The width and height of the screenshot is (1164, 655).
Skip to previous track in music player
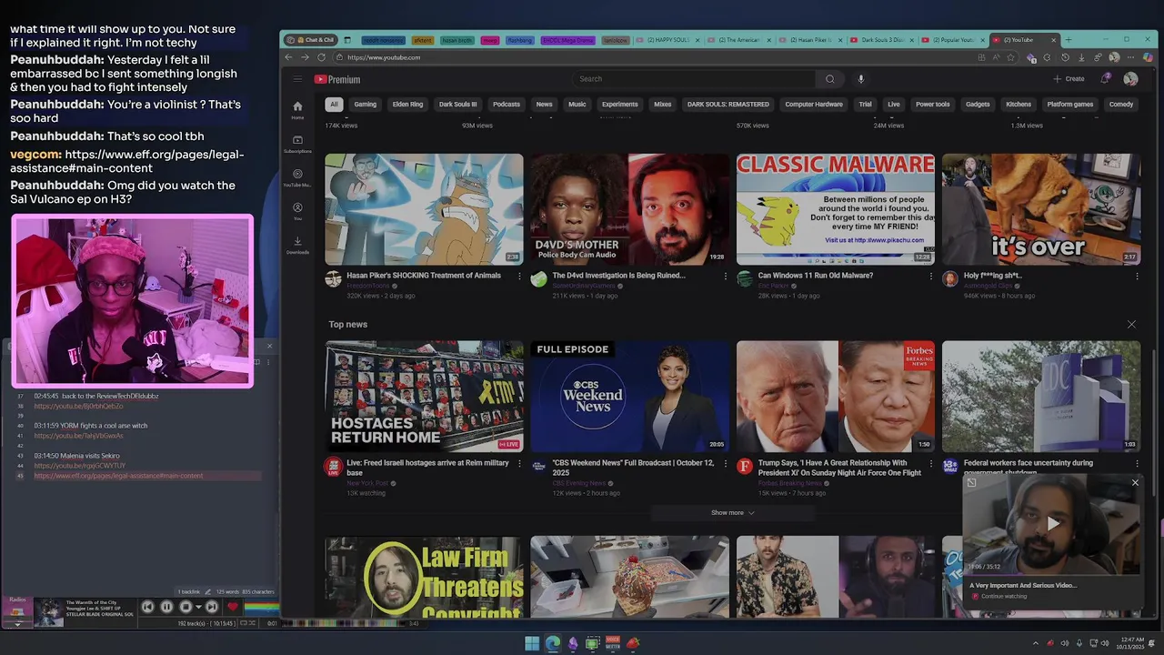pyautogui.click(x=147, y=607)
